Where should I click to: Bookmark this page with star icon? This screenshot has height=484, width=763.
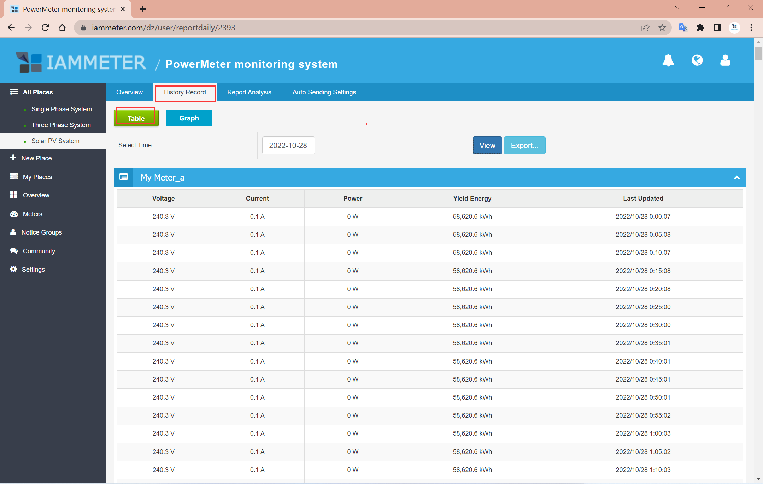pyautogui.click(x=662, y=28)
